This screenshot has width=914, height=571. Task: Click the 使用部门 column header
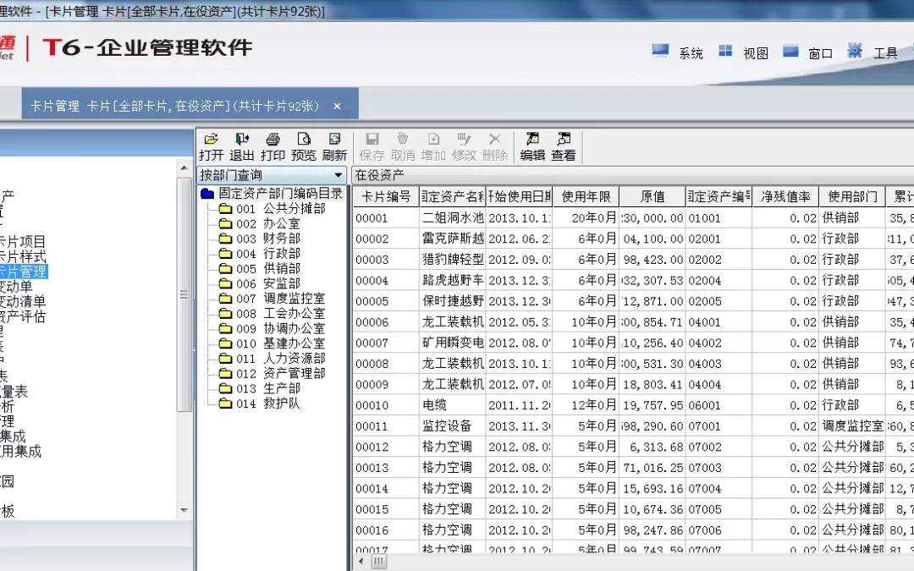pyautogui.click(x=852, y=197)
